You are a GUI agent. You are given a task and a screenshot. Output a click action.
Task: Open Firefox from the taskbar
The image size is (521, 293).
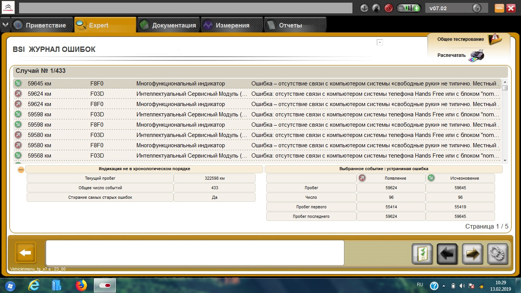click(81, 285)
